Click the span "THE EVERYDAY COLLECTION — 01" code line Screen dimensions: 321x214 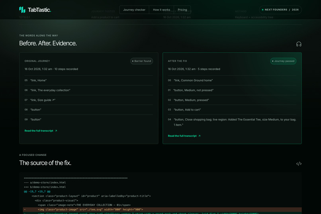point(84,205)
